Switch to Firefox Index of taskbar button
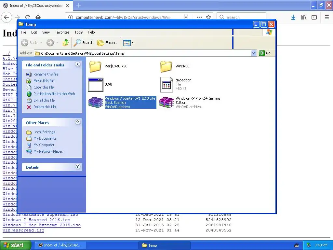This screenshot has width=333, height=250. 60,245
